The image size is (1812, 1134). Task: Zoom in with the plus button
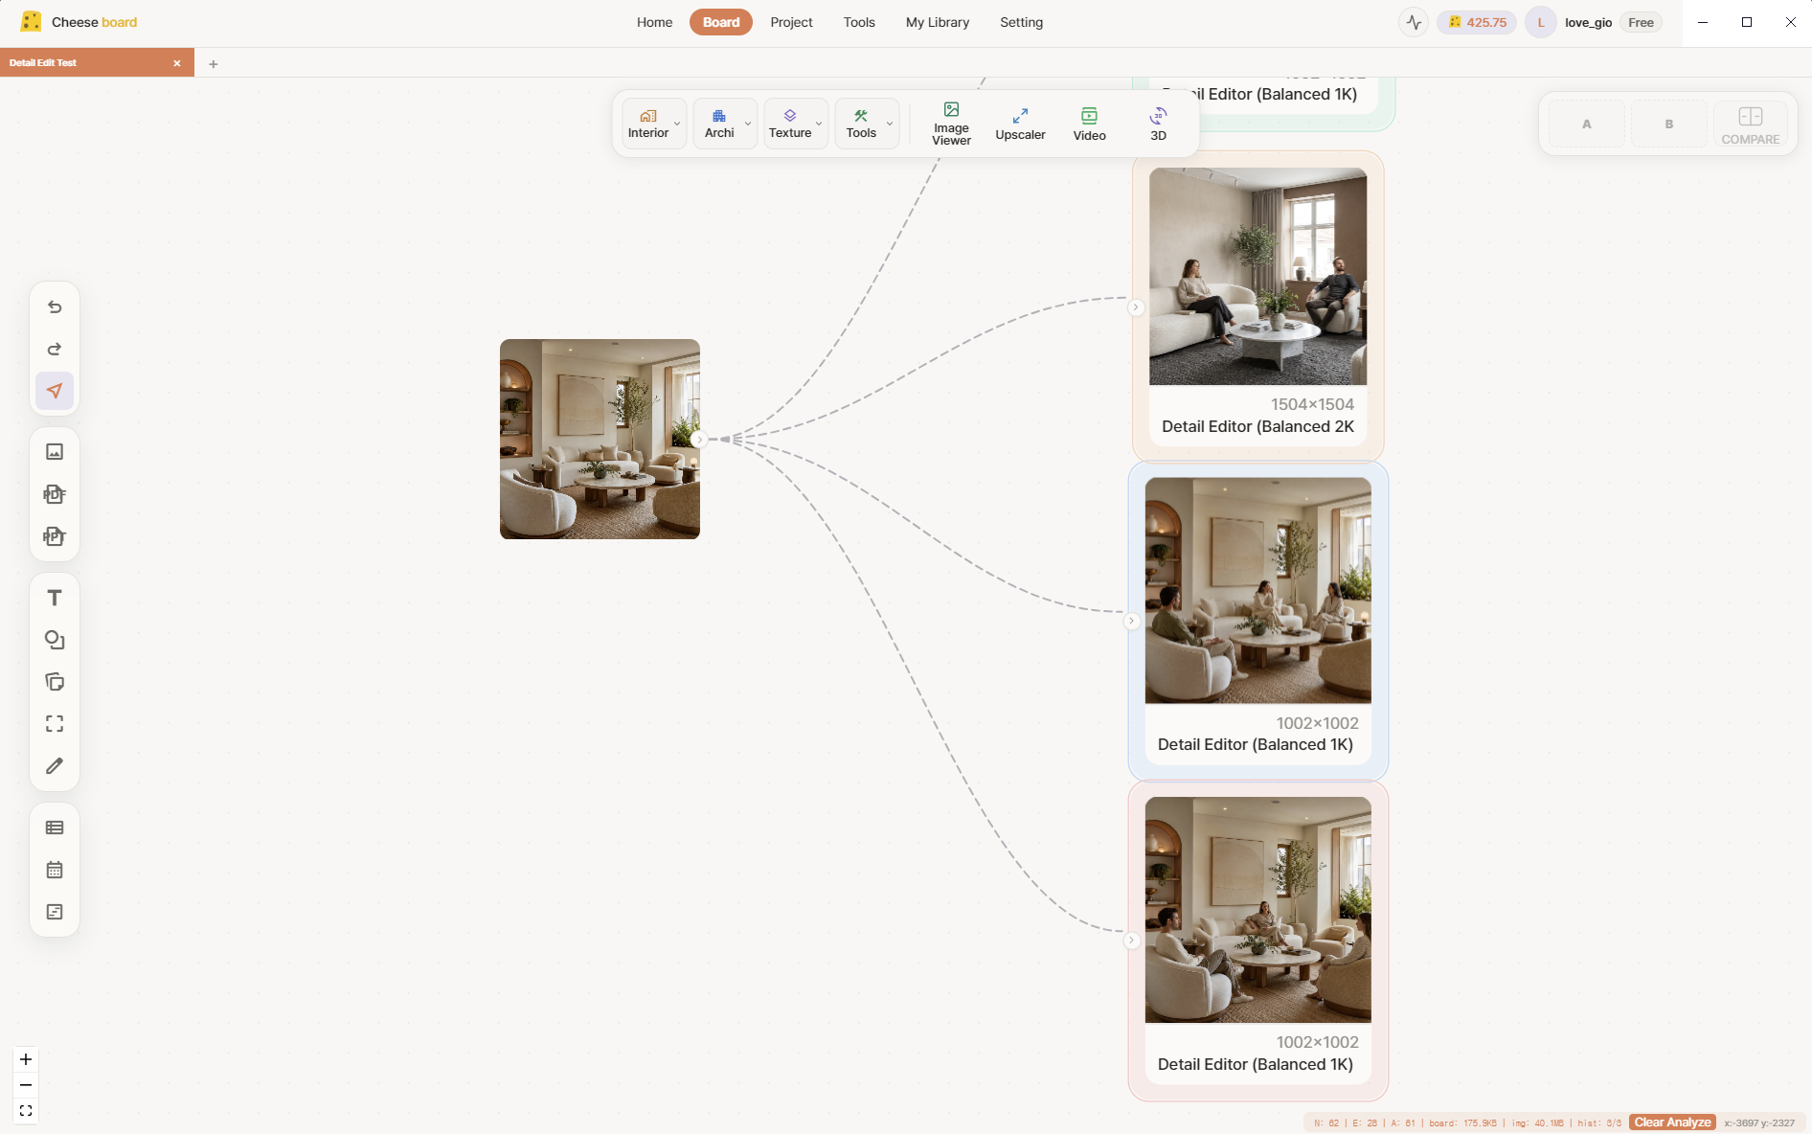[26, 1059]
